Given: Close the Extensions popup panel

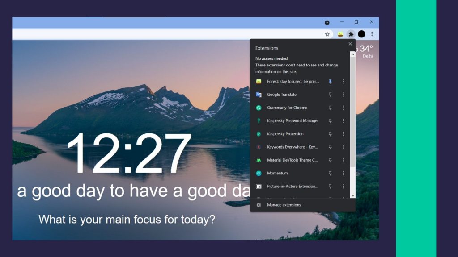Looking at the screenshot, I should (x=350, y=44).
